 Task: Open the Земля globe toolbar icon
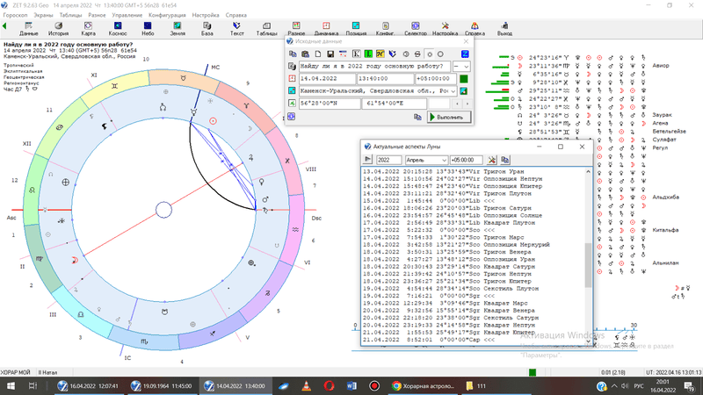(x=178, y=28)
